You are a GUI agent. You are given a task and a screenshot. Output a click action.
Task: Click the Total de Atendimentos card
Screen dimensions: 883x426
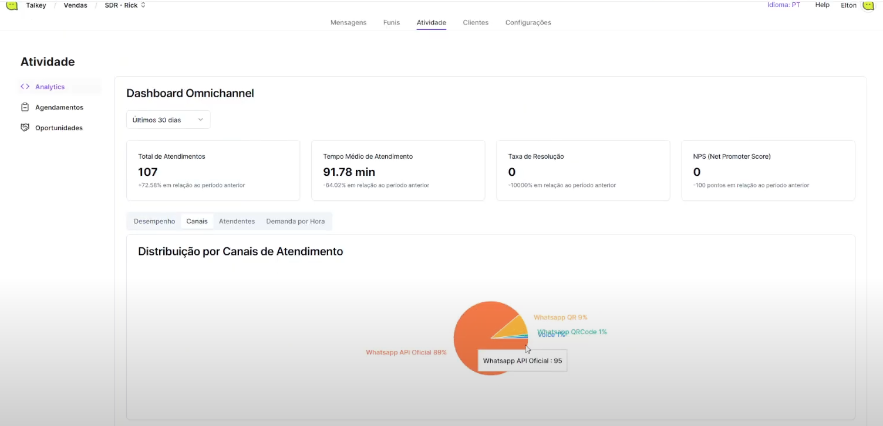pos(213,171)
